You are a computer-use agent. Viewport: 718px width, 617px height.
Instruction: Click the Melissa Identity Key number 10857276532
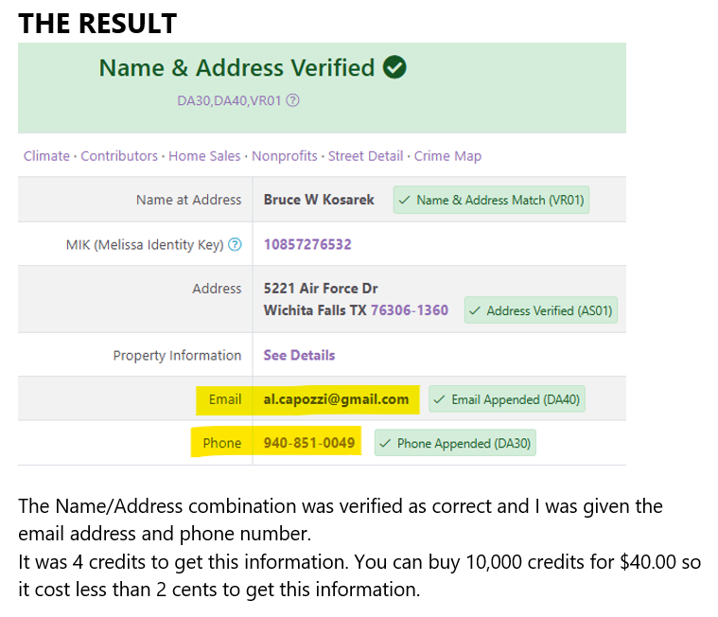coord(307,245)
